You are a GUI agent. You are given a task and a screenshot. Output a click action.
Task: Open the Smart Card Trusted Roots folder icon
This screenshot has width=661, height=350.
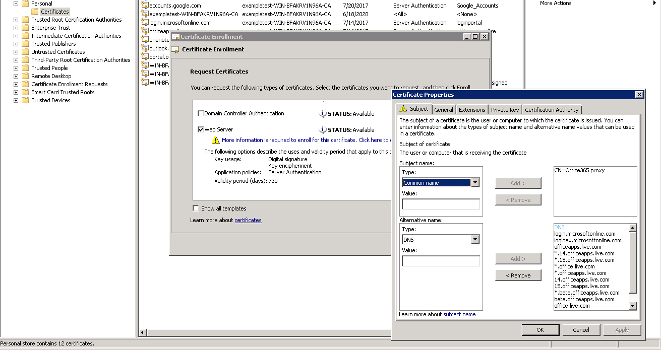[x=25, y=92]
